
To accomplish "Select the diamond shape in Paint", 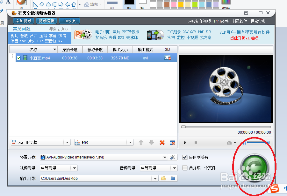I will [x=42, y=4].
